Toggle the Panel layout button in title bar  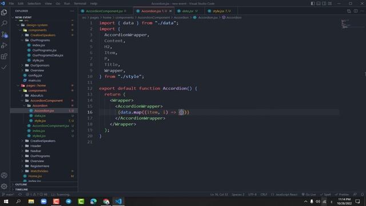point(319,3)
